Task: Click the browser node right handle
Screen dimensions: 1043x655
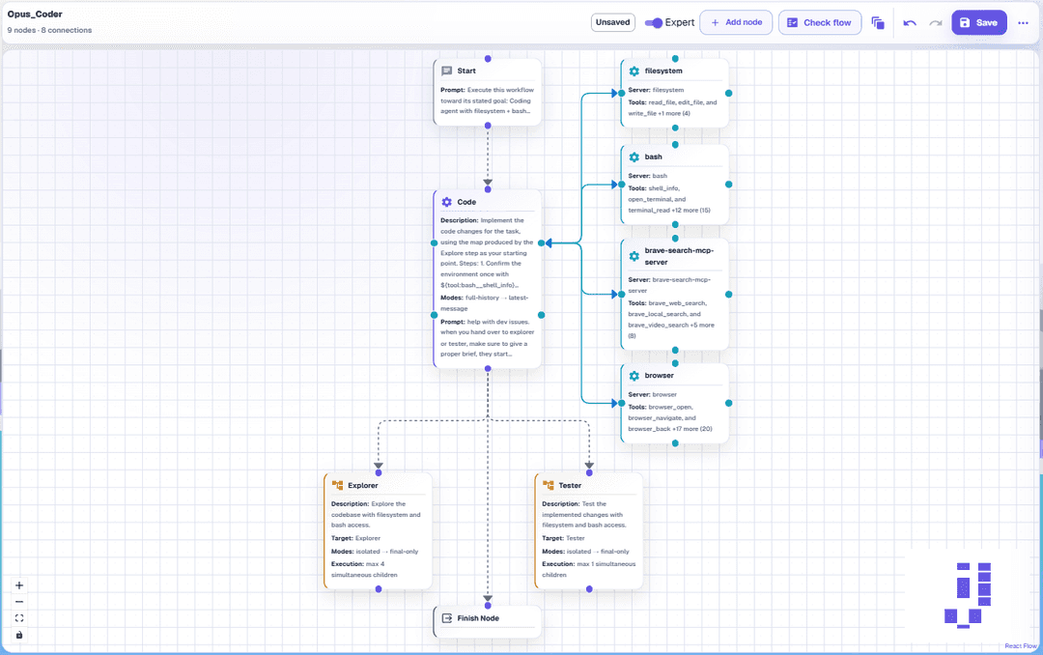Action: coord(728,403)
